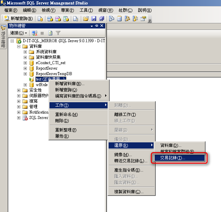Select the test database restoring node

[x=51, y=79]
